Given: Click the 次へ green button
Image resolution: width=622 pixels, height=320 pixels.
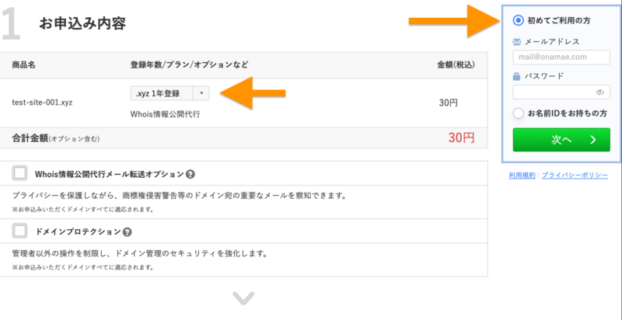Looking at the screenshot, I should click(561, 139).
